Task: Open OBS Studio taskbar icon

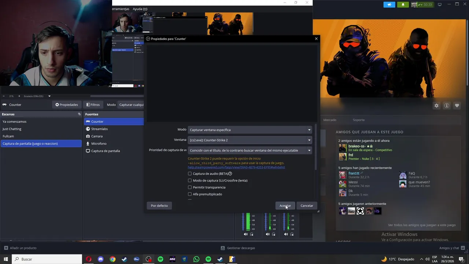Action: (148, 259)
